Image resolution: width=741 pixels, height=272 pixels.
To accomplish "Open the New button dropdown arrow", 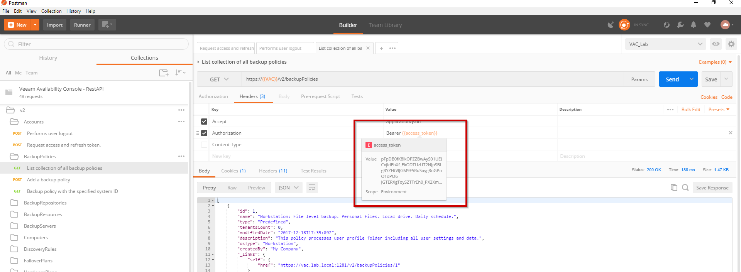I will (x=35, y=25).
